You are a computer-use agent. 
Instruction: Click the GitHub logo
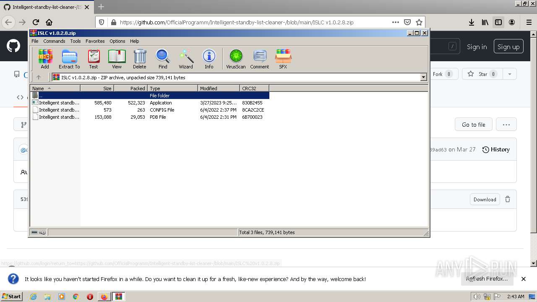tap(13, 46)
